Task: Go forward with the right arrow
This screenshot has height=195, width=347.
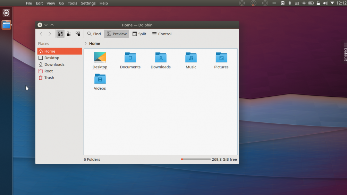Action: pos(50,34)
